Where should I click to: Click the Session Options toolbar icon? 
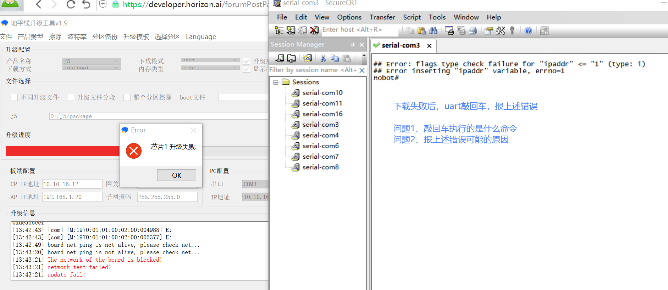click(489, 31)
